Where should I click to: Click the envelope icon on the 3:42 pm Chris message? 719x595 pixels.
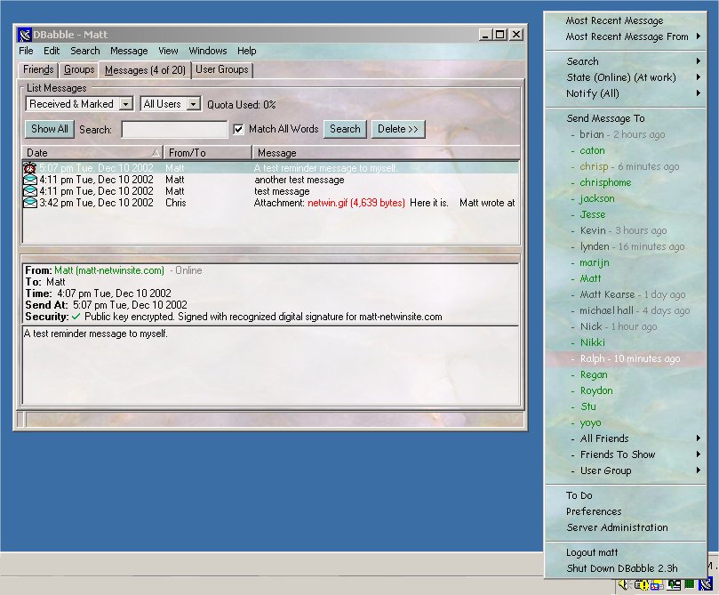(30, 202)
